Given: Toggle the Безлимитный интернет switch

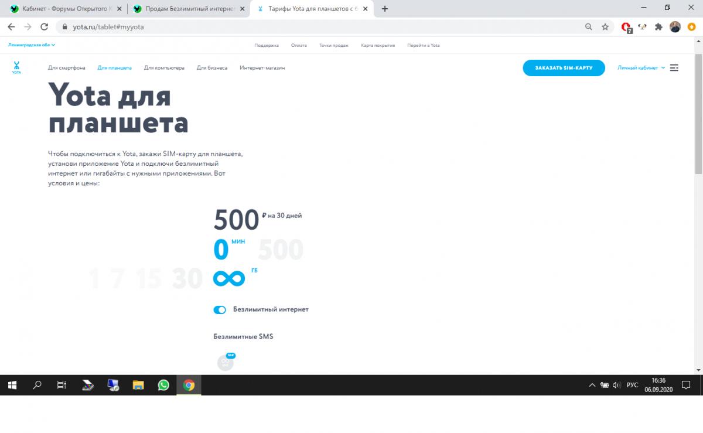Looking at the screenshot, I should pos(220,310).
